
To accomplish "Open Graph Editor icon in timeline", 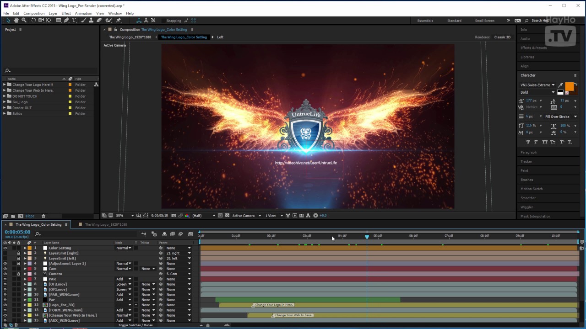I will [x=190, y=234].
